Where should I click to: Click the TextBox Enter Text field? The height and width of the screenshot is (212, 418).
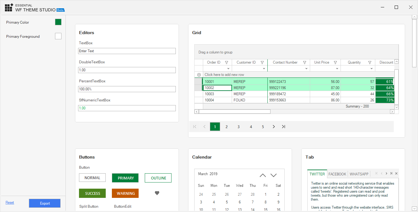(x=127, y=51)
